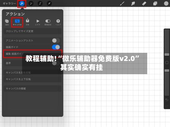Toggle the 描画ガイド drawing guide switch
The image size is (170, 127).
click(56, 47)
